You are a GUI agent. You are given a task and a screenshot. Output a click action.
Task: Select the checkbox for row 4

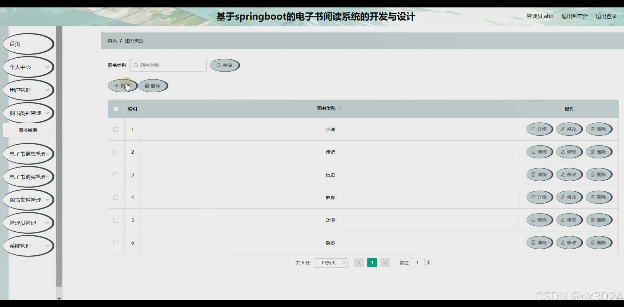[x=116, y=197]
